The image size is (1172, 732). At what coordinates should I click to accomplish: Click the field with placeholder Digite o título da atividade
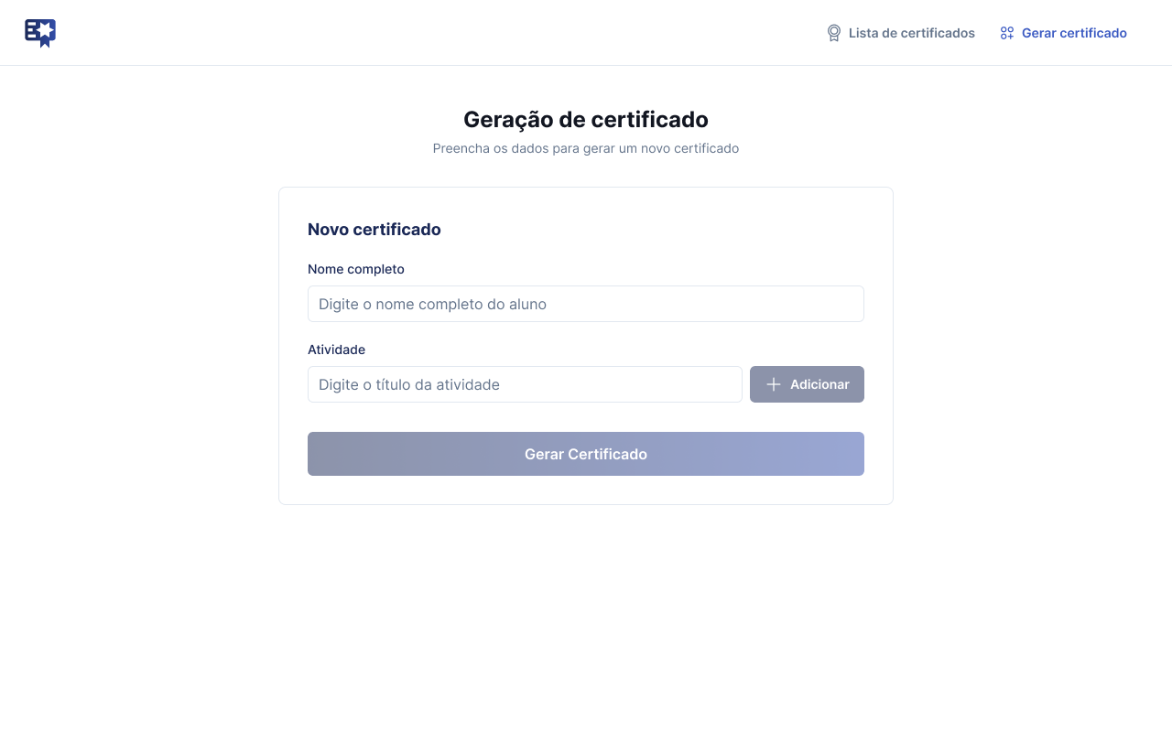525,384
